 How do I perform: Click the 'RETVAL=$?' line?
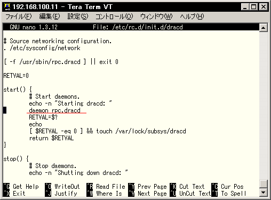43,117
